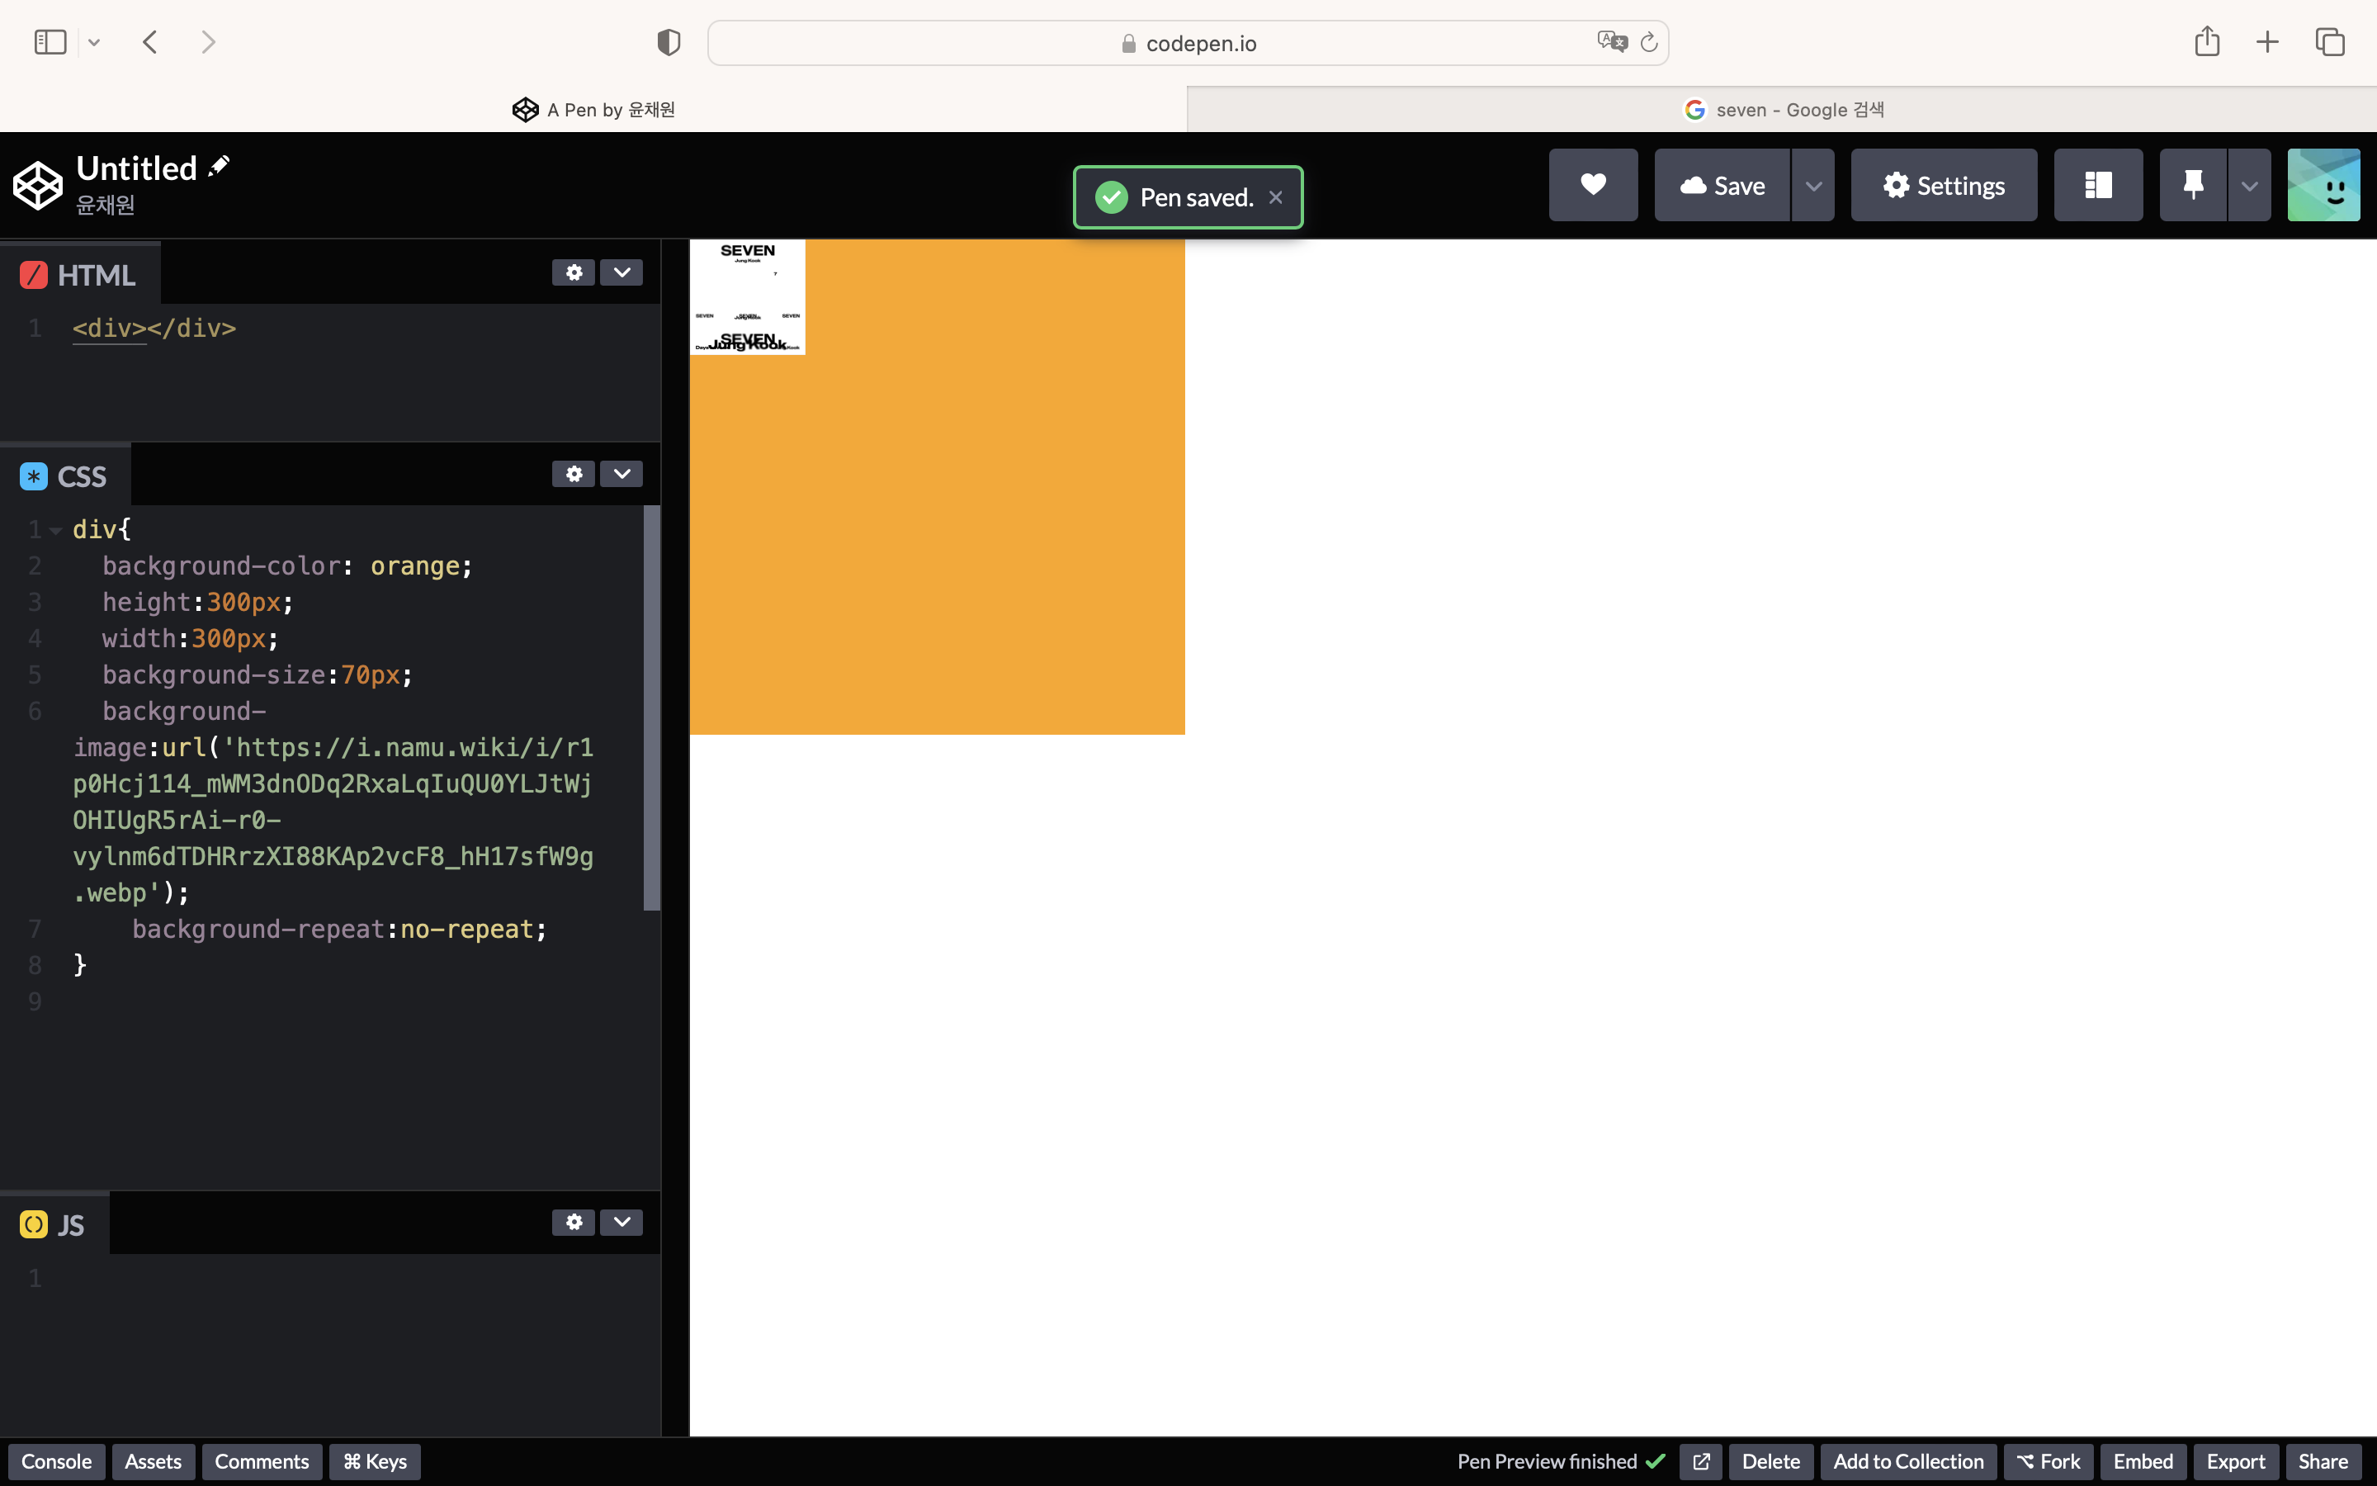Toggle the Safari sidebar
The height and width of the screenshot is (1486, 2377).
point(50,42)
